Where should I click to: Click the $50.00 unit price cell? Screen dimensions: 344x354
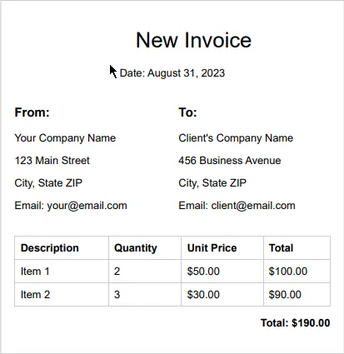222,272
